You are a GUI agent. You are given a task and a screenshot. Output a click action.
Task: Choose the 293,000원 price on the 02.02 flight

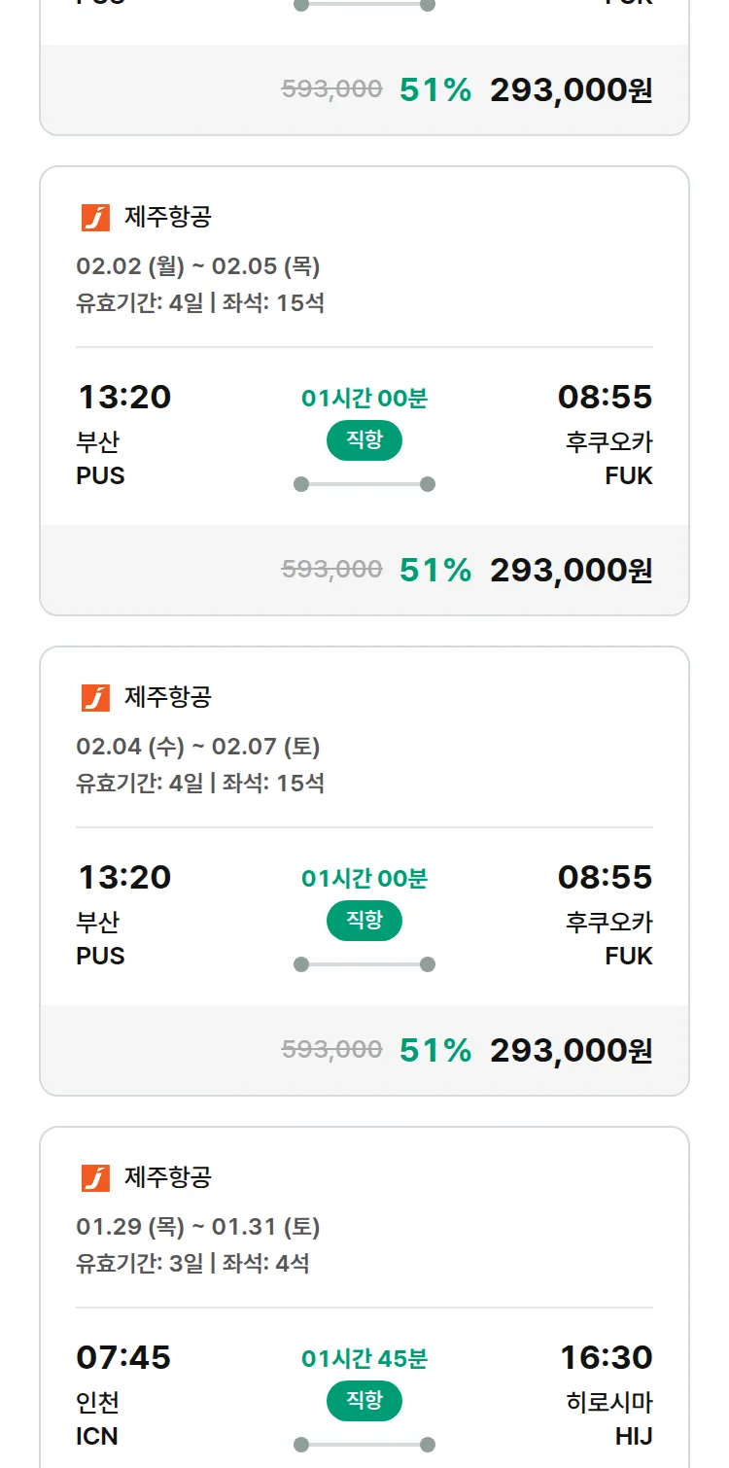click(571, 571)
